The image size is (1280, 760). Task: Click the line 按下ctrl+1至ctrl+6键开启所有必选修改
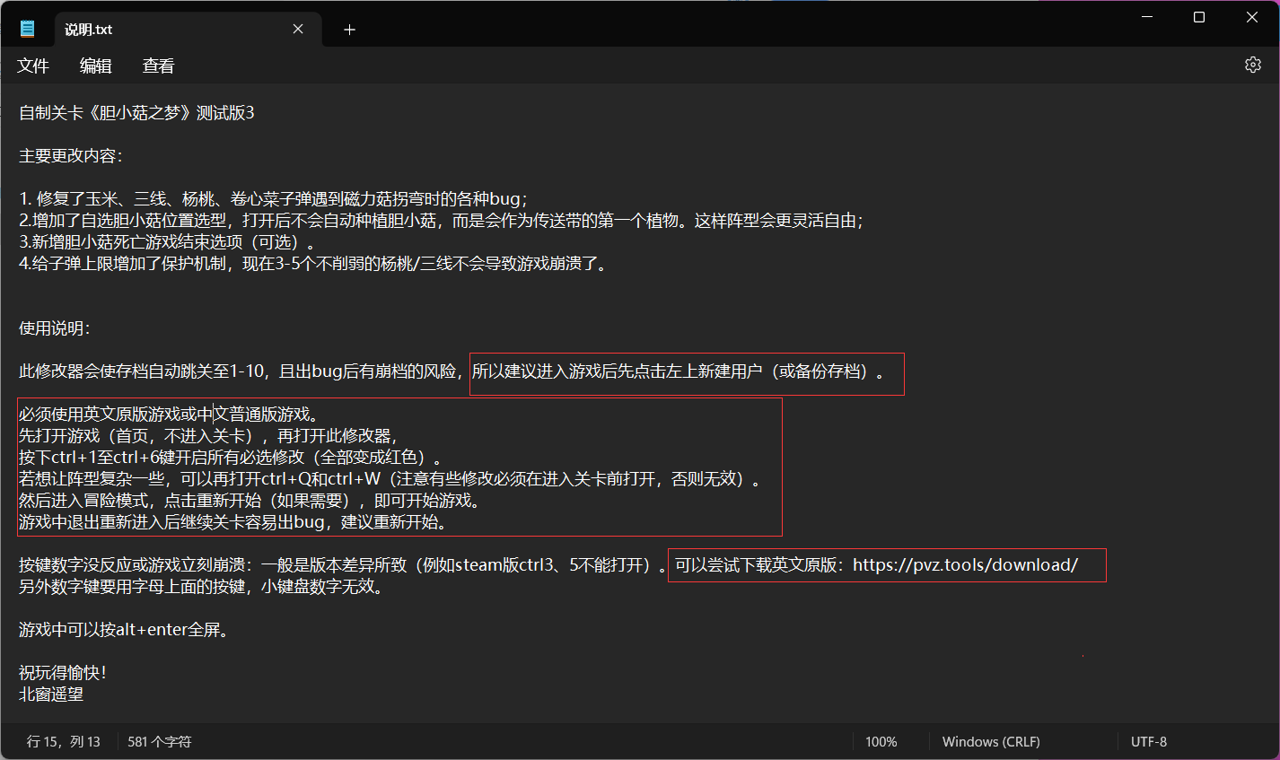click(x=231, y=458)
